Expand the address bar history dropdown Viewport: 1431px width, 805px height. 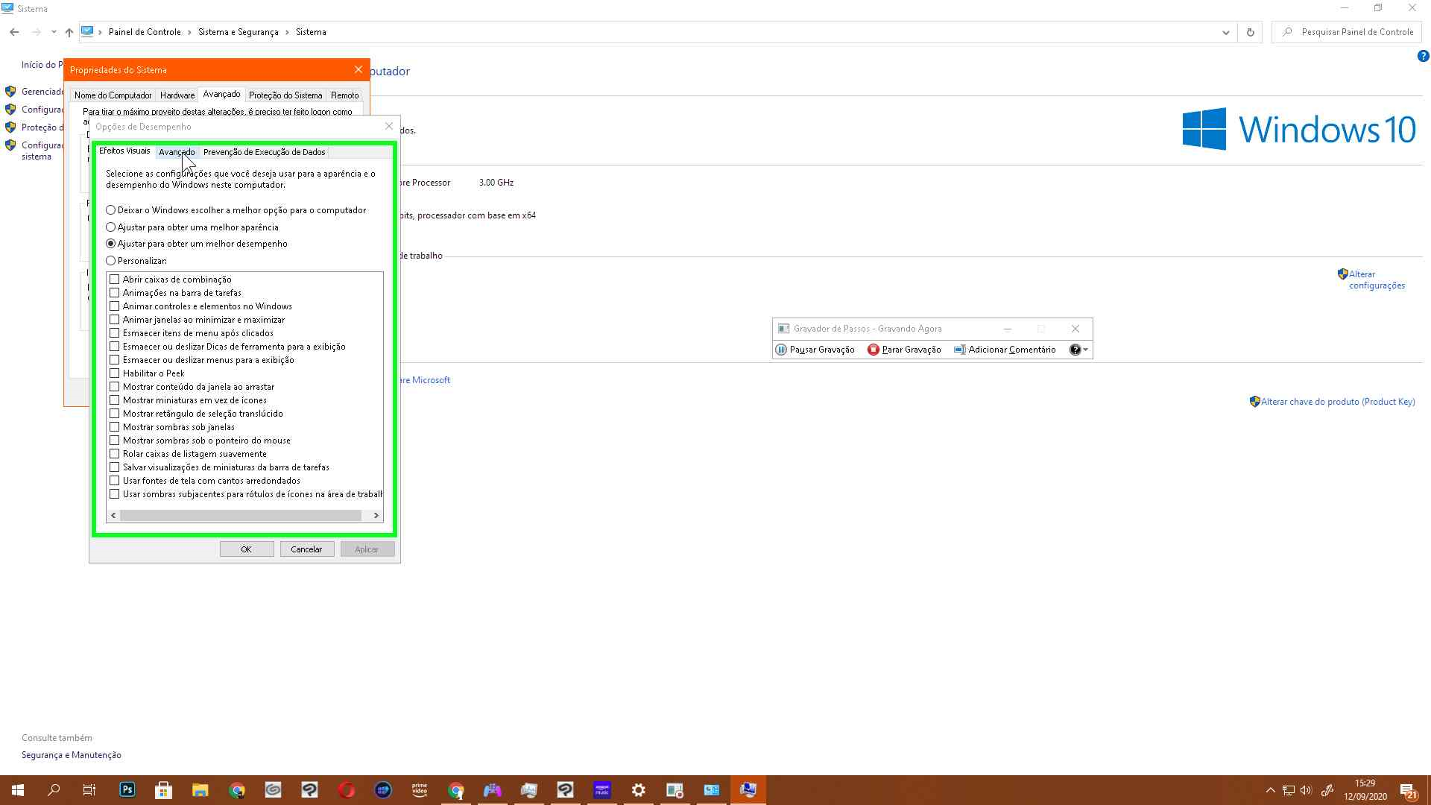1225,32
